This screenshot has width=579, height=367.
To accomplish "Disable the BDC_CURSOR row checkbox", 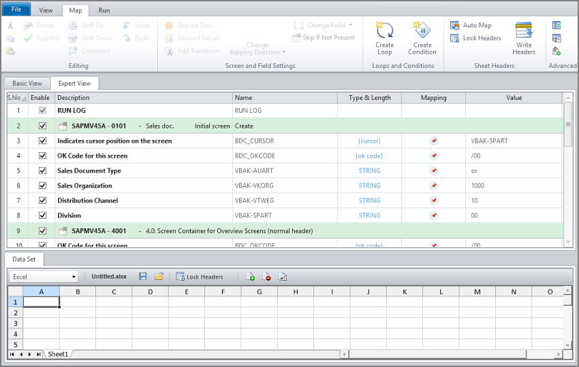I will coord(42,141).
